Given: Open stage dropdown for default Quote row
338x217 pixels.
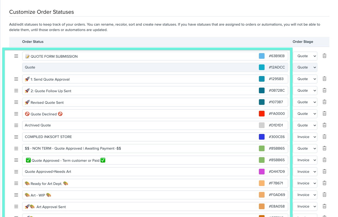Looking at the screenshot, I should [x=305, y=67].
